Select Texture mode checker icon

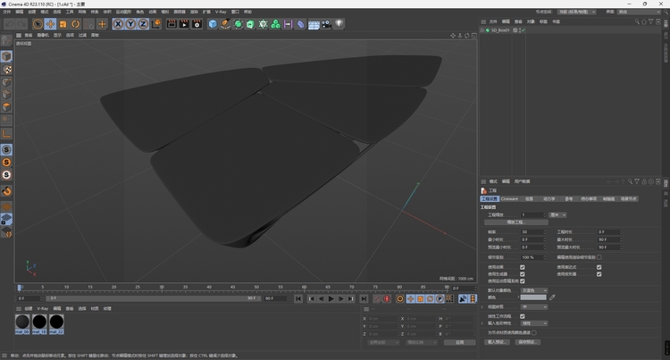(x=6, y=69)
